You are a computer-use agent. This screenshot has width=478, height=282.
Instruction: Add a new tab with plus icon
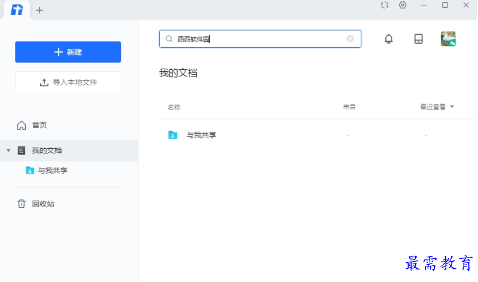pos(39,10)
